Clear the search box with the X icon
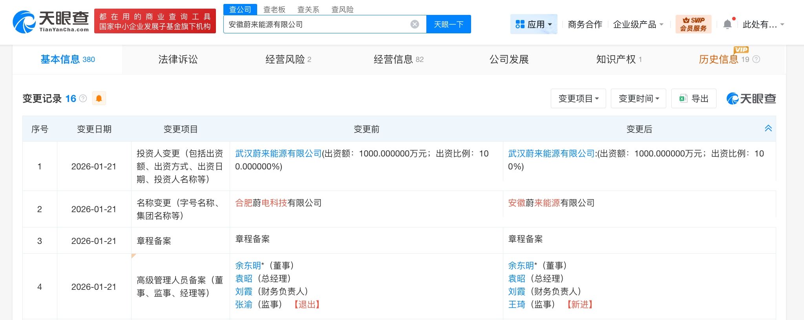This screenshot has width=804, height=320. coord(415,24)
